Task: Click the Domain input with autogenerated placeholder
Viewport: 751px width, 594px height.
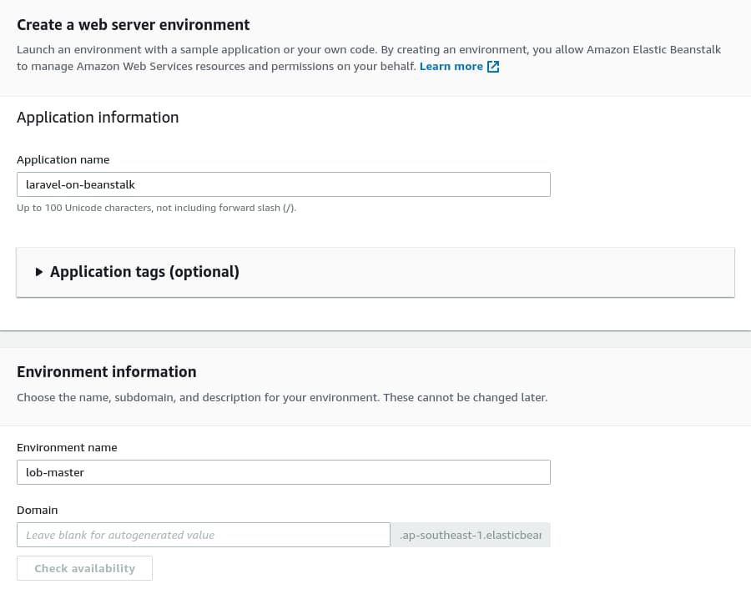Action: coord(204,534)
